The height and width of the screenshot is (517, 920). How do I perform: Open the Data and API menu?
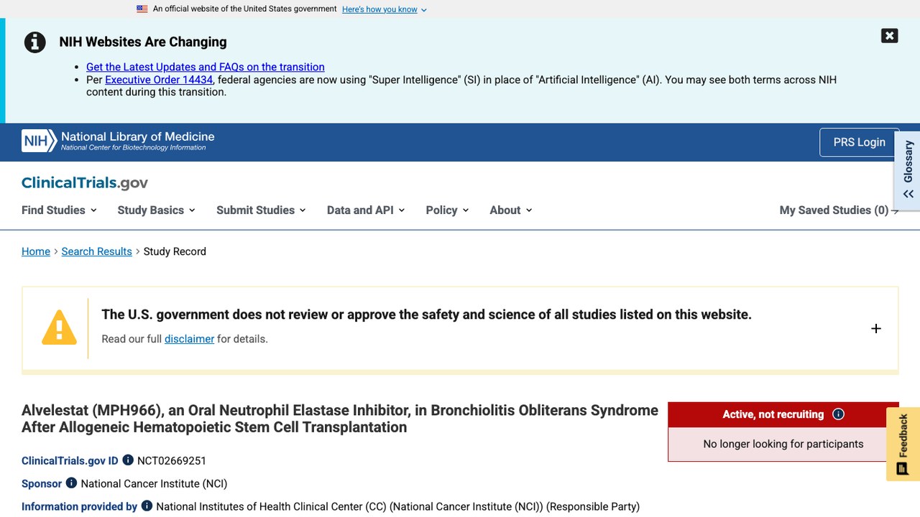tap(366, 210)
